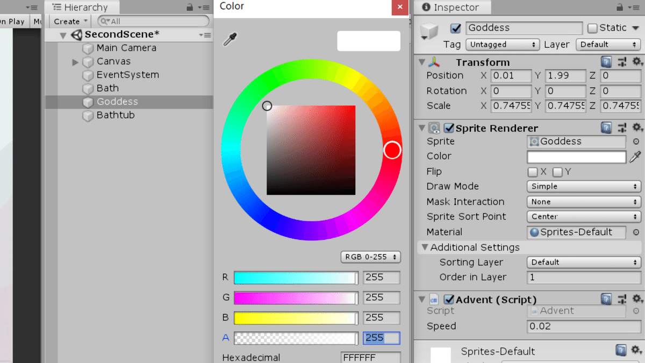Open Transform component settings gear

click(x=637, y=62)
